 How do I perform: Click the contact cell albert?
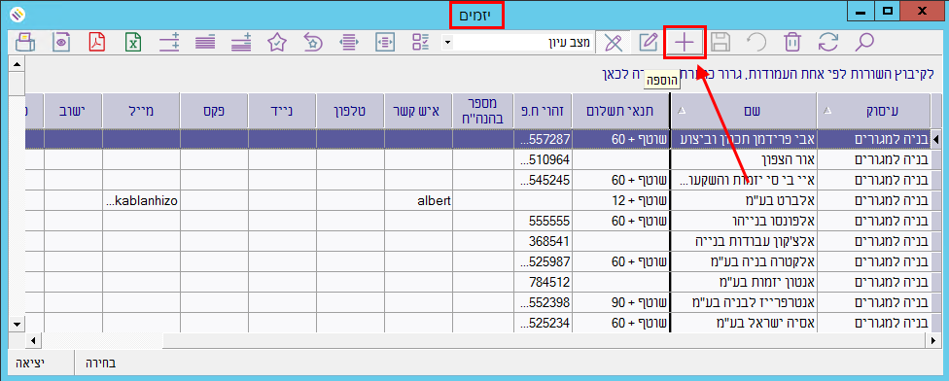417,201
